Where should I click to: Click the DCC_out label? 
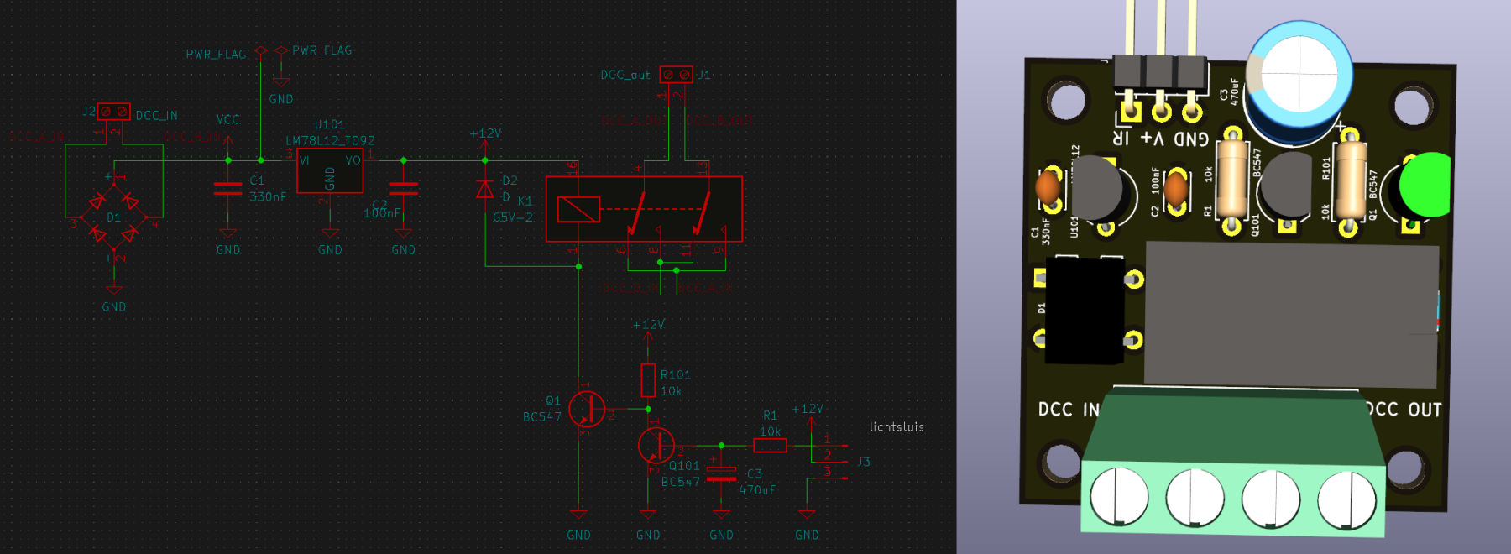(x=625, y=75)
